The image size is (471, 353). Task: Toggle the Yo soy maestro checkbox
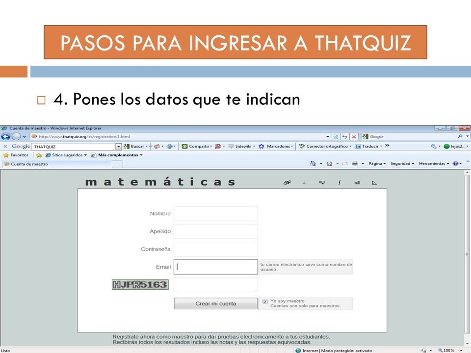(265, 302)
